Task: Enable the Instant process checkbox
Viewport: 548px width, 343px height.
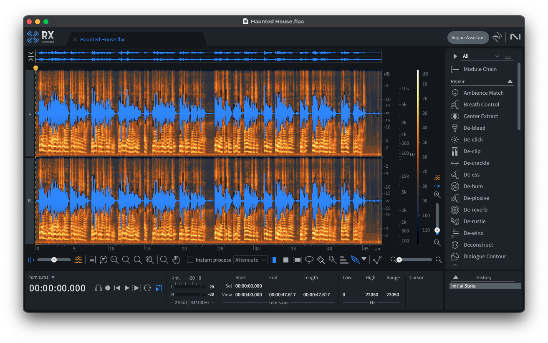Action: point(190,260)
